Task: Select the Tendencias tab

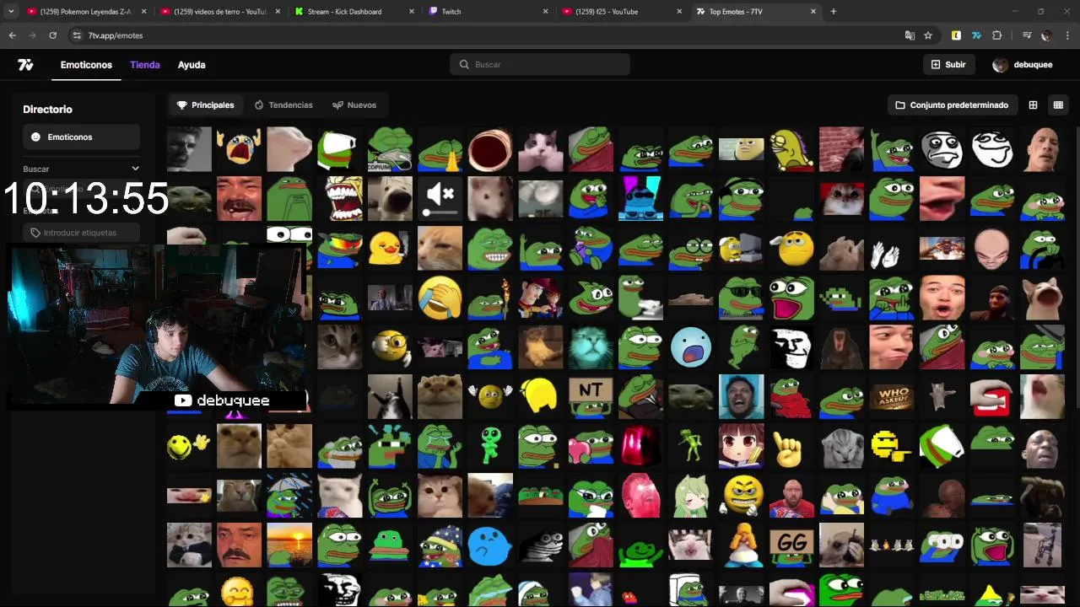Action: point(283,105)
